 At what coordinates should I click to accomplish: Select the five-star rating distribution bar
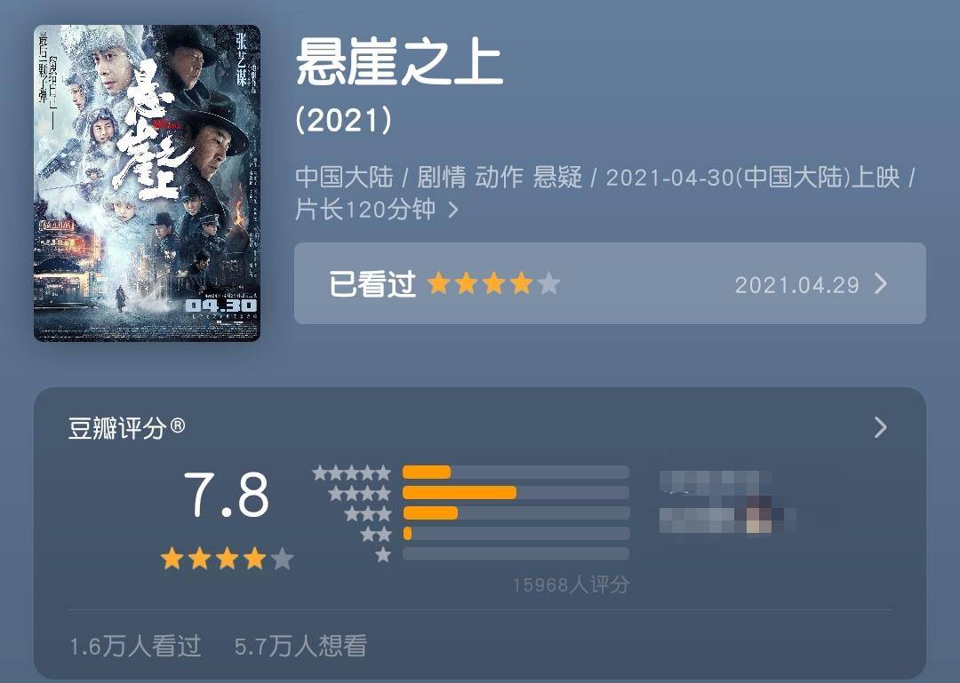pos(516,472)
